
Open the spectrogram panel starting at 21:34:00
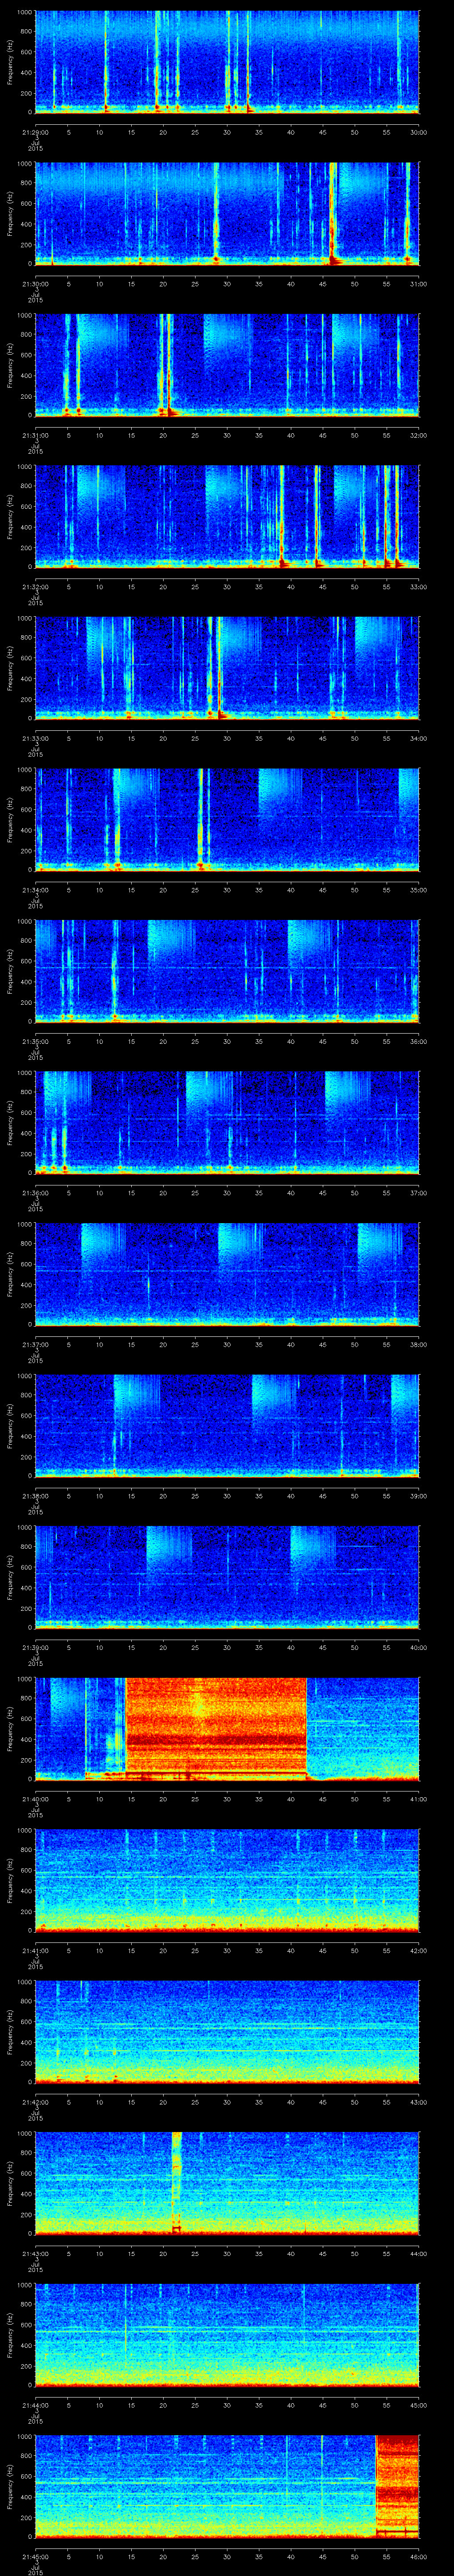coord(227,819)
